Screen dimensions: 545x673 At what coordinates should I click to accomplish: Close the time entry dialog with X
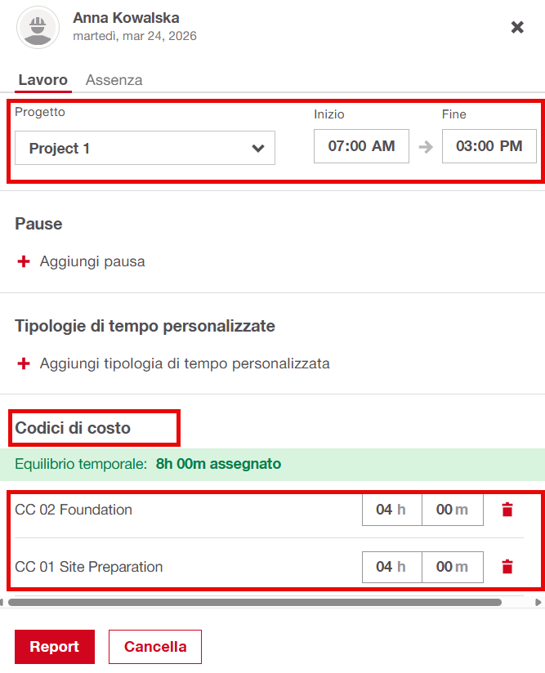click(517, 27)
